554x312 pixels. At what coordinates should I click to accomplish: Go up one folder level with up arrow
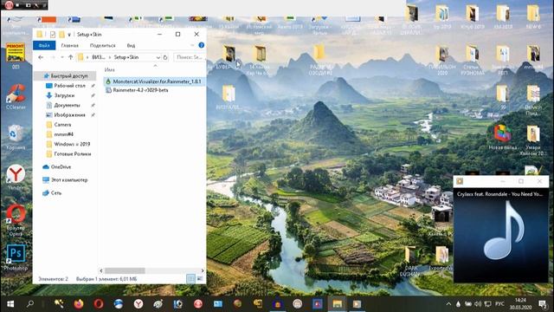[x=70, y=57]
